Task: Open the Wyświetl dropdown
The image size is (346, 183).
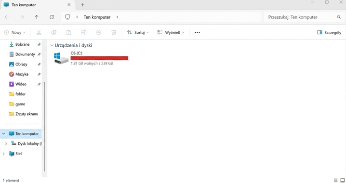Action: pyautogui.click(x=171, y=32)
